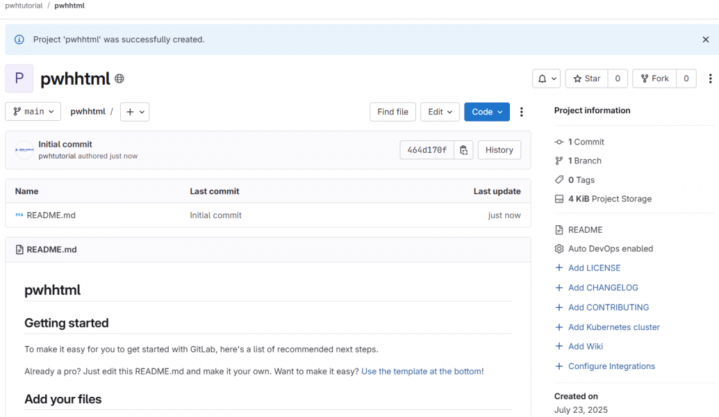Click the pwhtutorial author name in commit
The image size is (719, 417).
click(x=57, y=156)
